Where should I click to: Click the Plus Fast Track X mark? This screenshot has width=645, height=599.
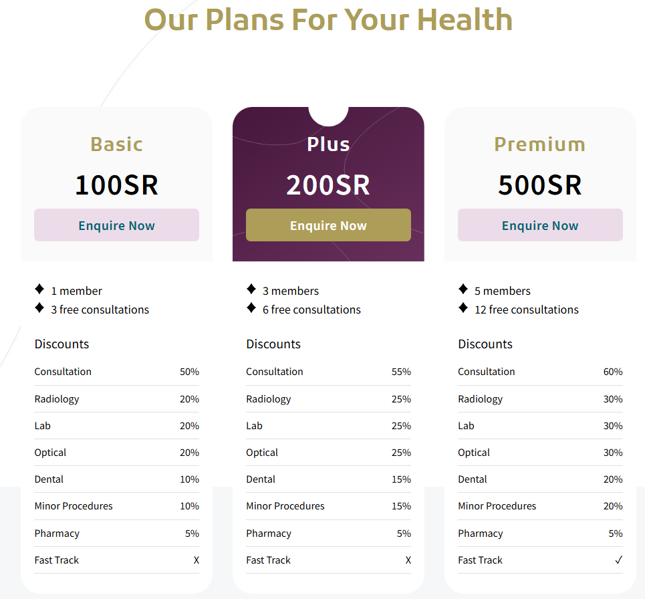(408, 560)
